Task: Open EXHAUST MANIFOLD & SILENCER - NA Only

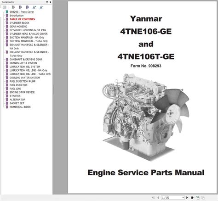Action: [29, 46]
